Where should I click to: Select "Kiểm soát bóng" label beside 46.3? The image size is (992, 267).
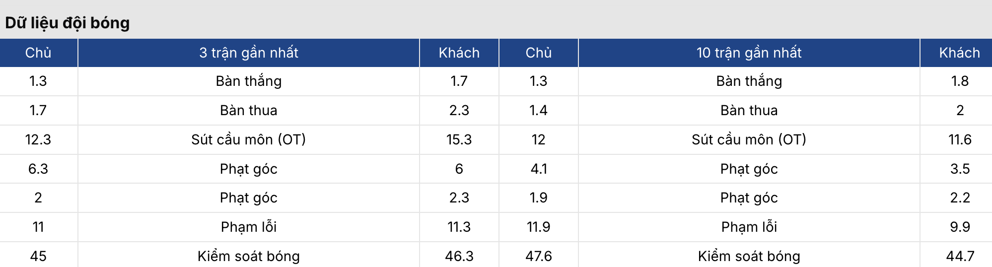(x=249, y=256)
